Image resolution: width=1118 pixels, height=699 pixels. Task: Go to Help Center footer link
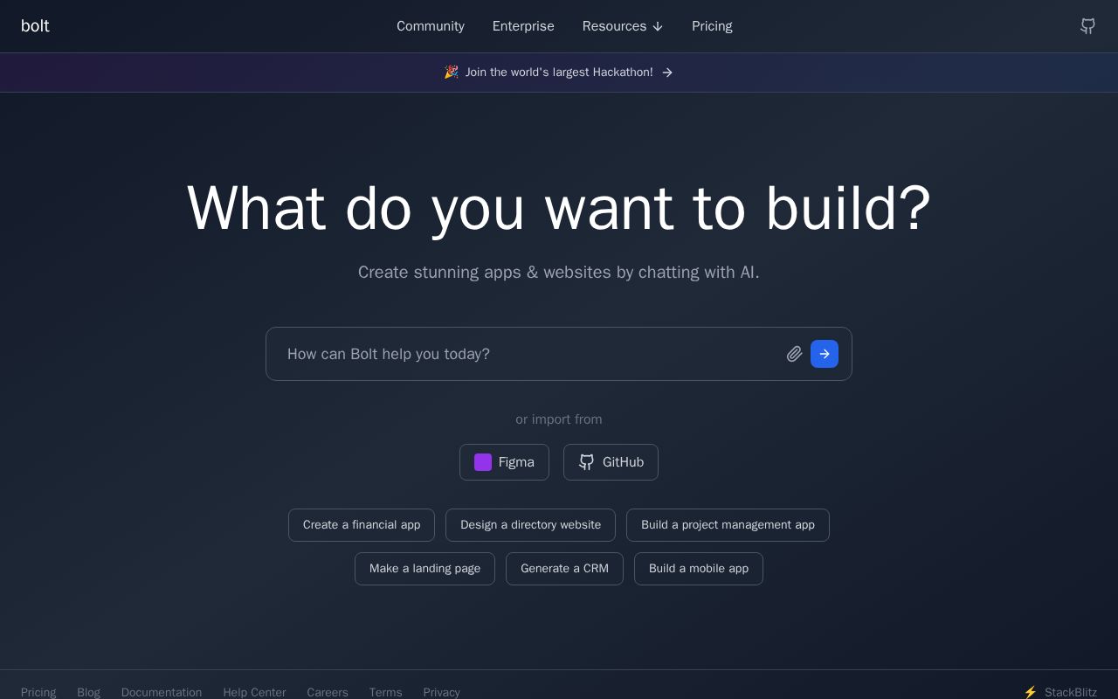(254, 692)
